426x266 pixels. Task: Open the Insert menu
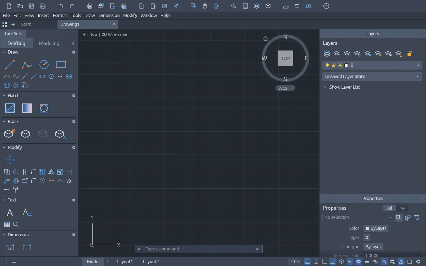coord(44,15)
